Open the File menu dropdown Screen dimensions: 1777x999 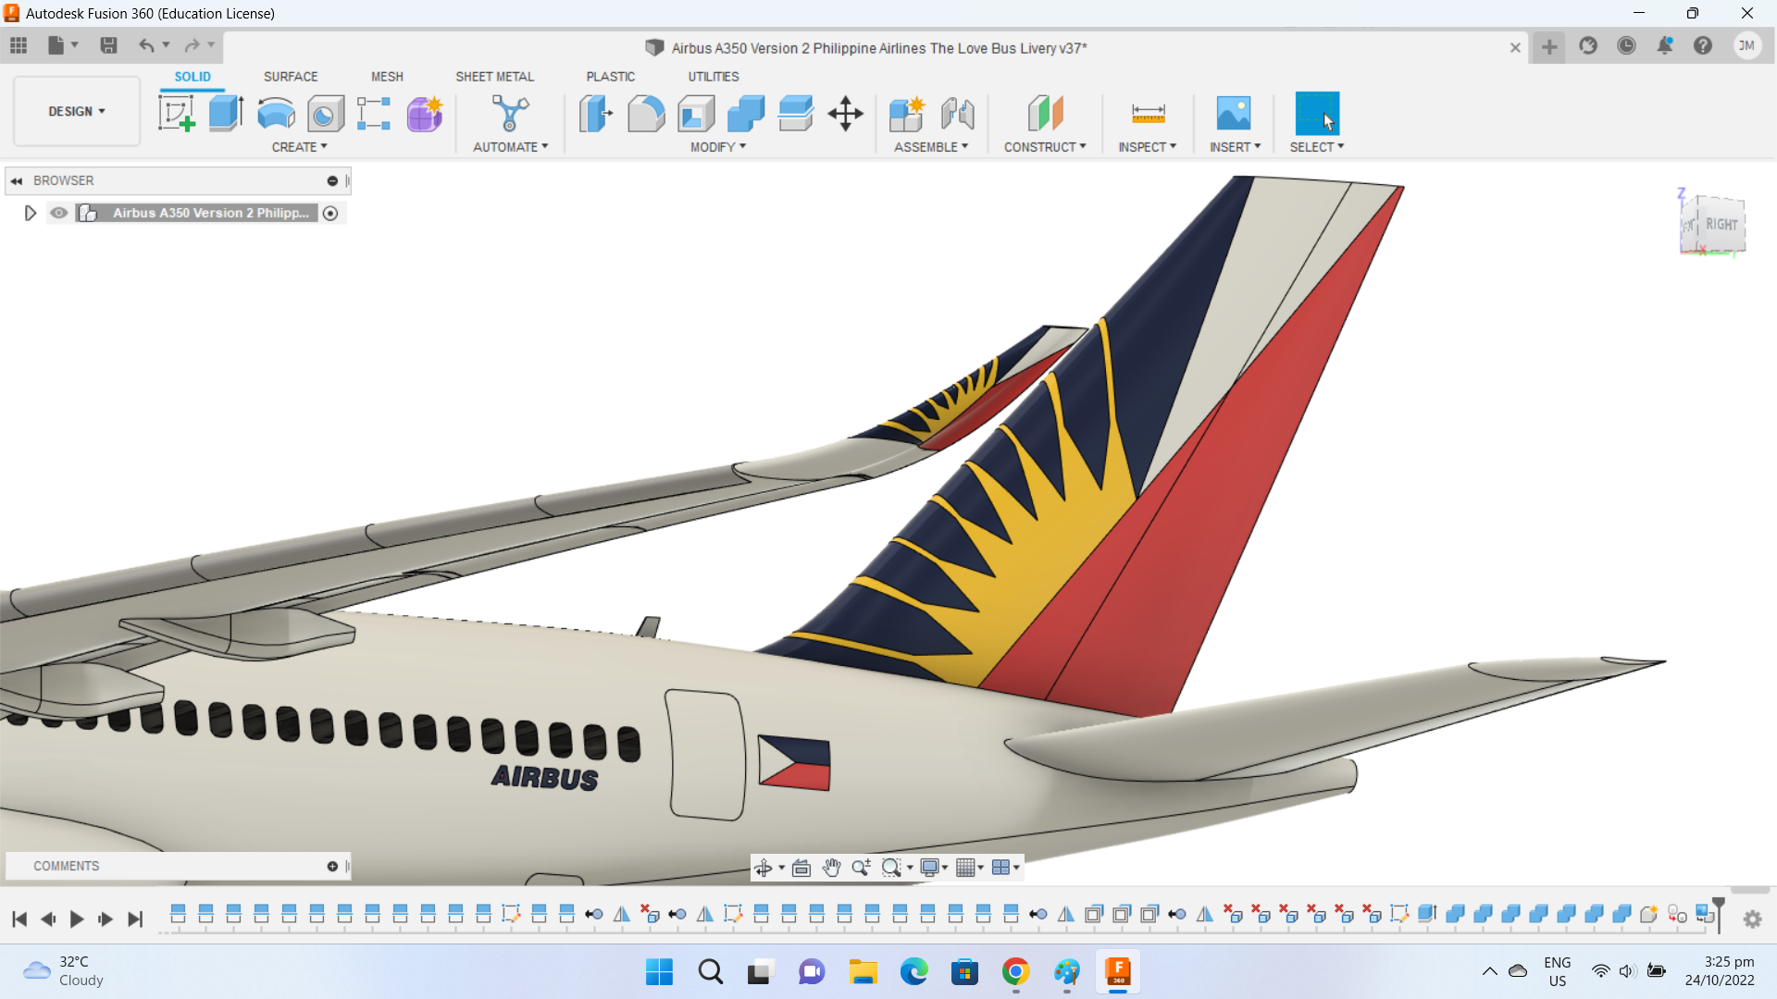[62, 45]
